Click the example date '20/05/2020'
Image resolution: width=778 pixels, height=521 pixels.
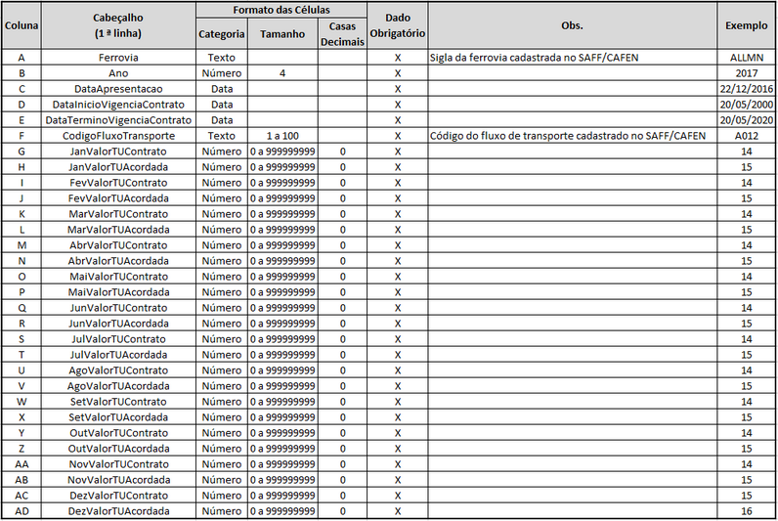pyautogui.click(x=747, y=120)
